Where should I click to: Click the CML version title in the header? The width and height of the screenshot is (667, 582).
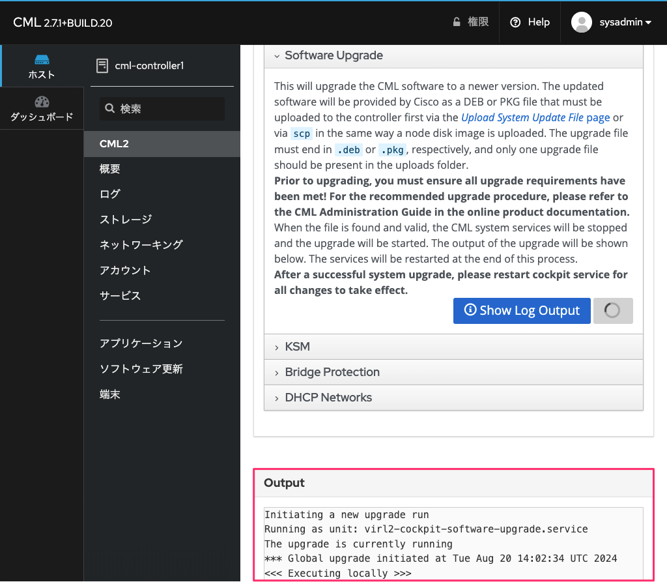click(63, 23)
